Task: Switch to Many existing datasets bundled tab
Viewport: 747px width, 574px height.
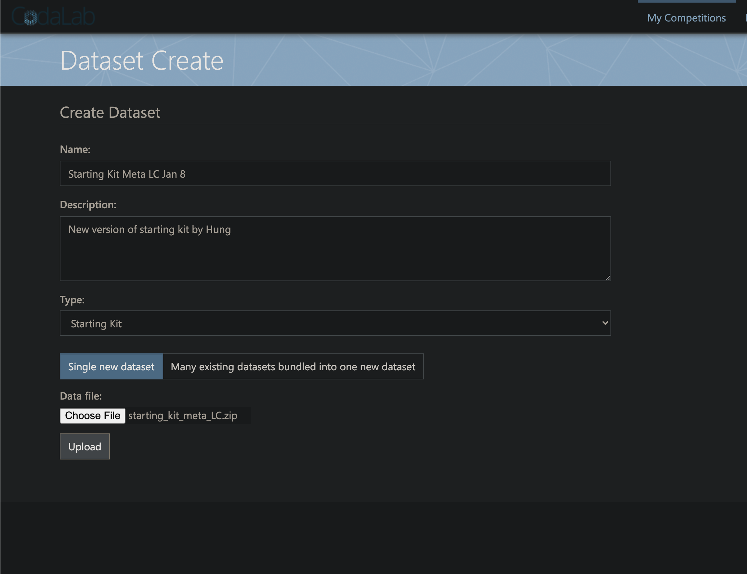Action: [x=293, y=366]
